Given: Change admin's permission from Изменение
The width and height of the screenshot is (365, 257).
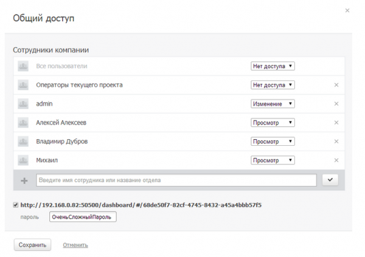Looking at the screenshot, I should pos(273,104).
